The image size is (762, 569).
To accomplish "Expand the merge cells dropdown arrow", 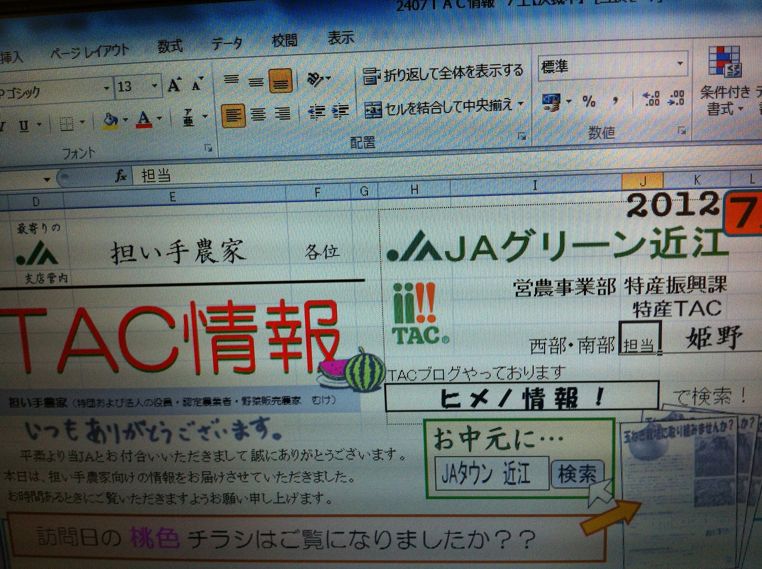I will 521,103.
